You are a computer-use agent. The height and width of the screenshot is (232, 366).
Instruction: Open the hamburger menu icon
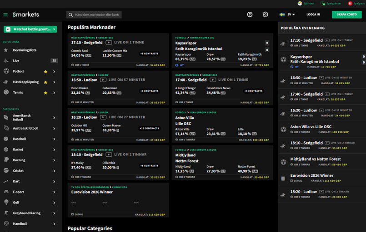(x=5, y=14)
